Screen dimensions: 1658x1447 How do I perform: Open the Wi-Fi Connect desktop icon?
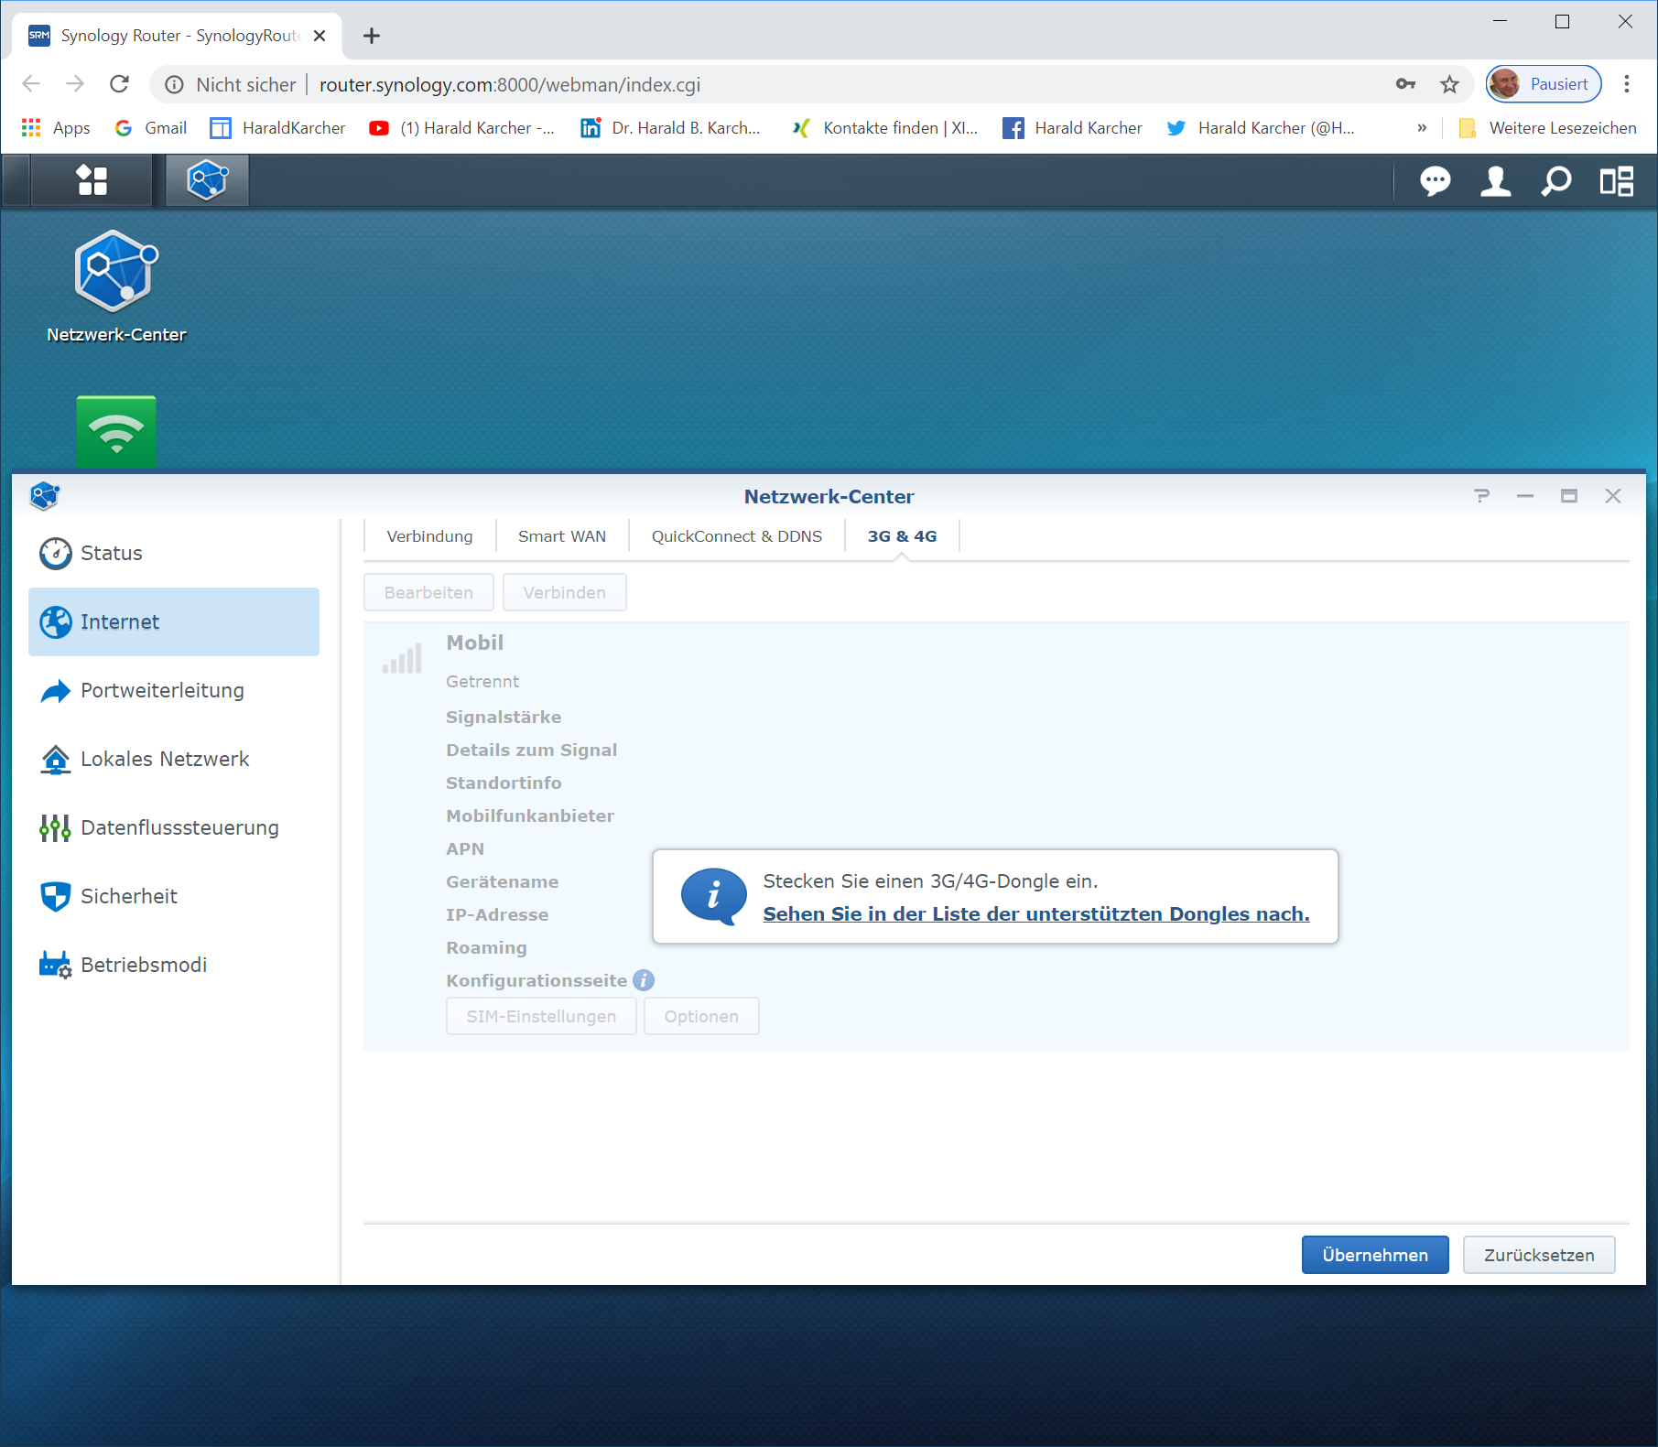click(116, 431)
